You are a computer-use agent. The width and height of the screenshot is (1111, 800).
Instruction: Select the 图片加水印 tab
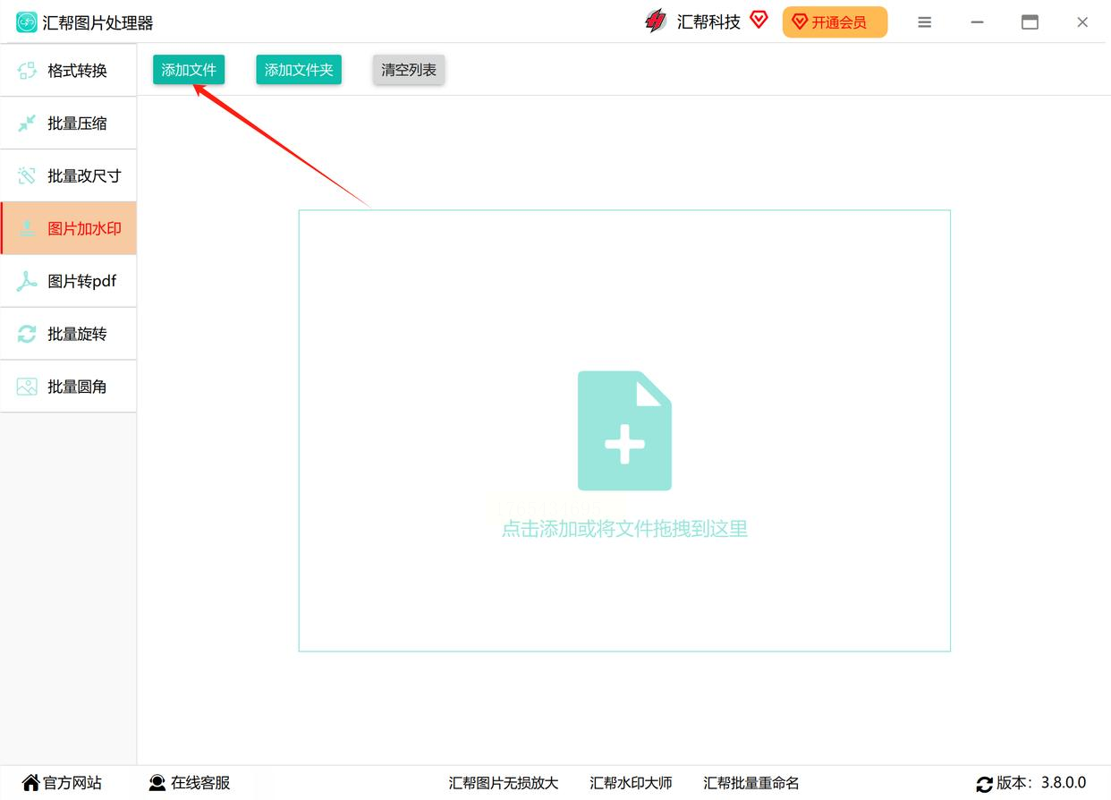click(x=68, y=229)
